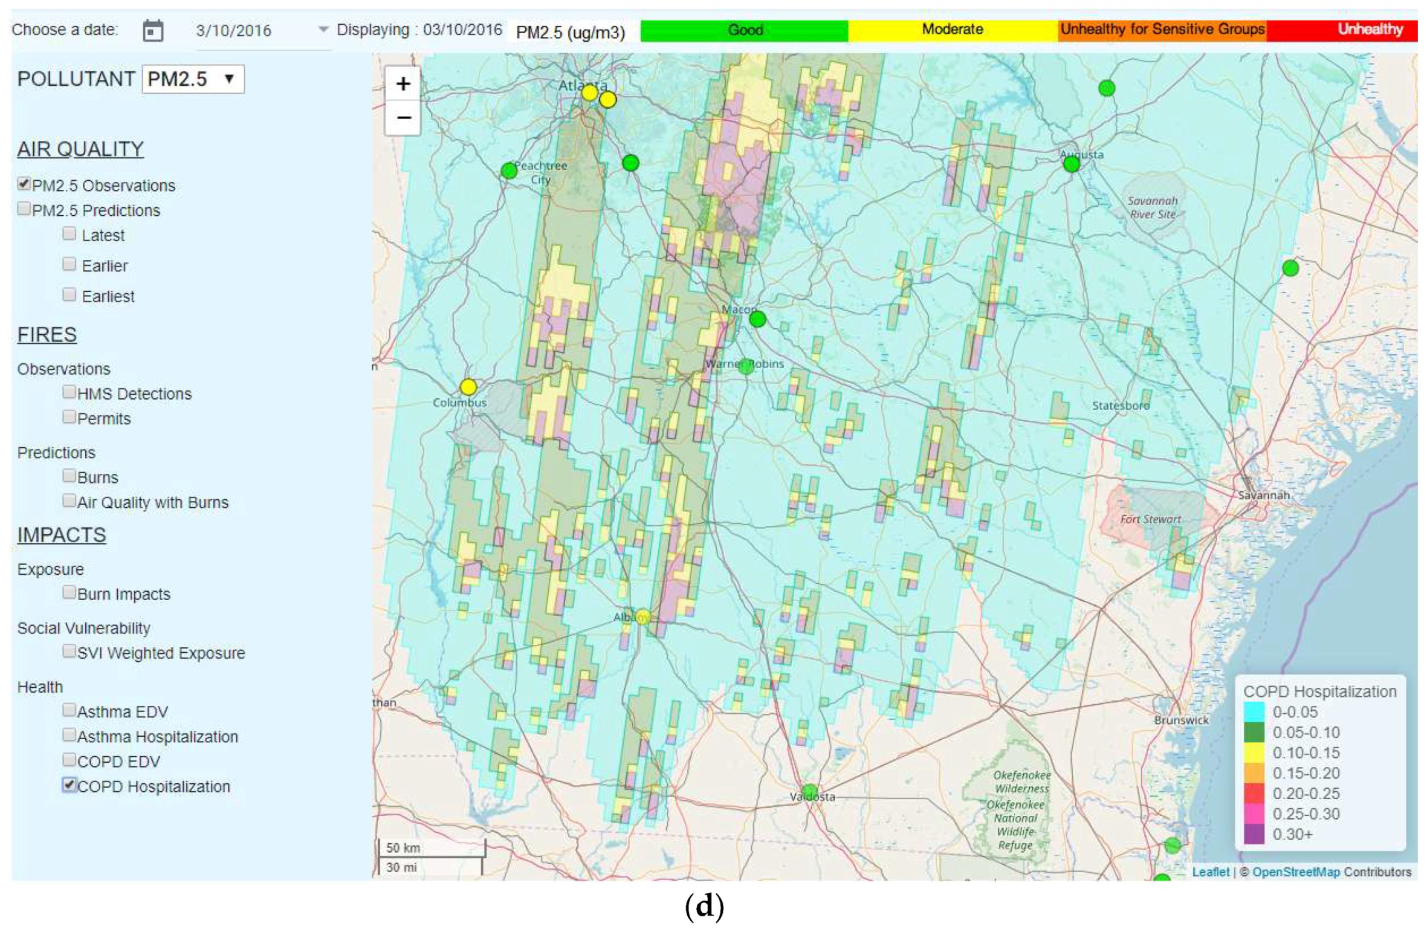Screen dimensions: 1427x932
Task: Check the Asthma EDV layer
Action: (70, 709)
